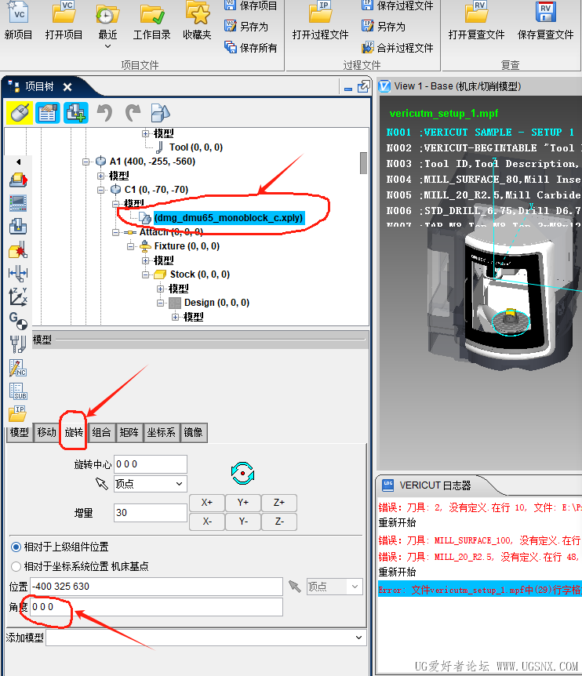582x676 pixels.
Task: Click the 角度 angle input field
Action: pos(157,607)
